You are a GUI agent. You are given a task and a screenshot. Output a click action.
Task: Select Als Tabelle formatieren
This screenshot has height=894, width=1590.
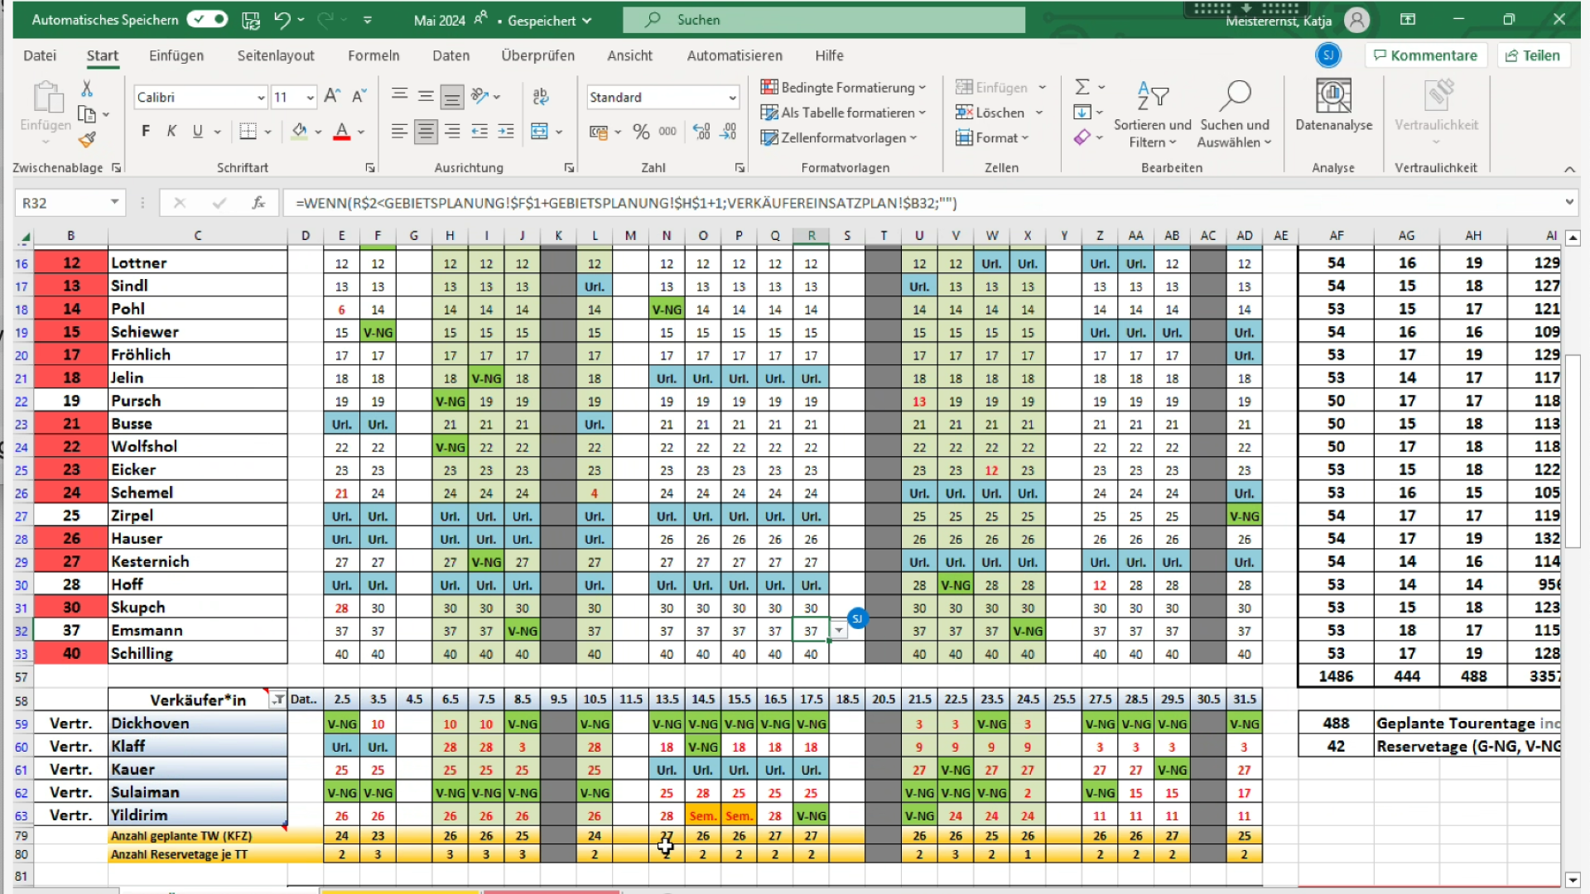click(x=839, y=113)
